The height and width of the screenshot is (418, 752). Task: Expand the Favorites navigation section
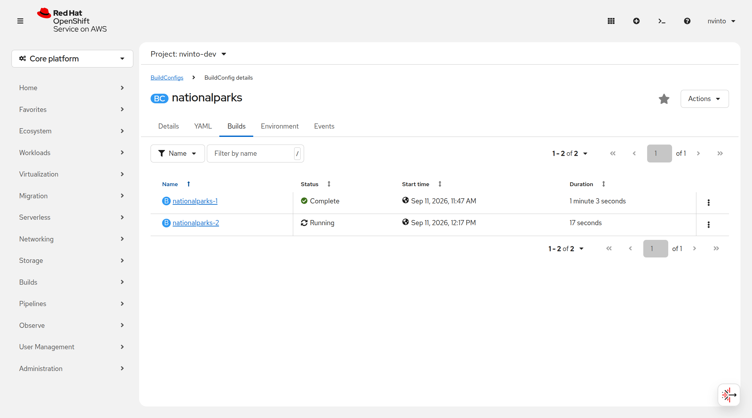click(72, 109)
